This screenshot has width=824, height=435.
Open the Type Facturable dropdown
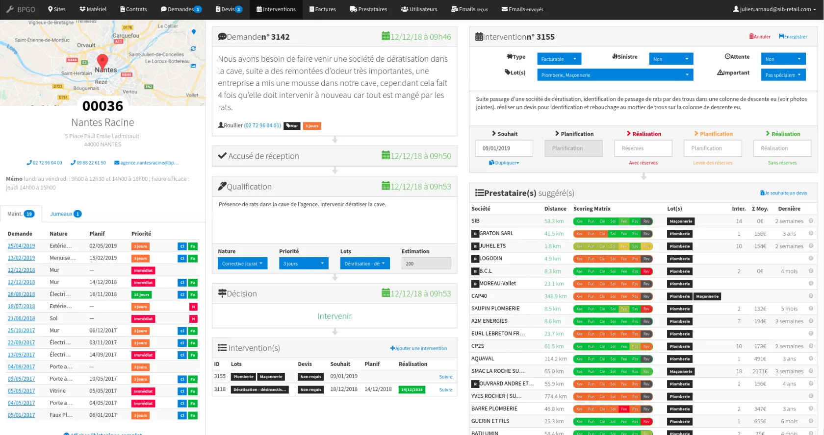pyautogui.click(x=559, y=59)
